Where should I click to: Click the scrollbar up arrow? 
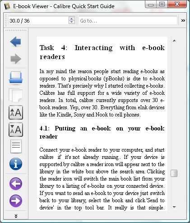point(174,41)
